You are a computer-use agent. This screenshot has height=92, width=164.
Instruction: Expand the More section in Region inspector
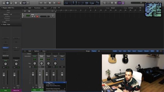tap(3, 22)
